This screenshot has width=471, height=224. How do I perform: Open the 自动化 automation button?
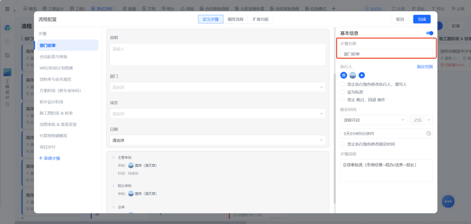coord(374,9)
